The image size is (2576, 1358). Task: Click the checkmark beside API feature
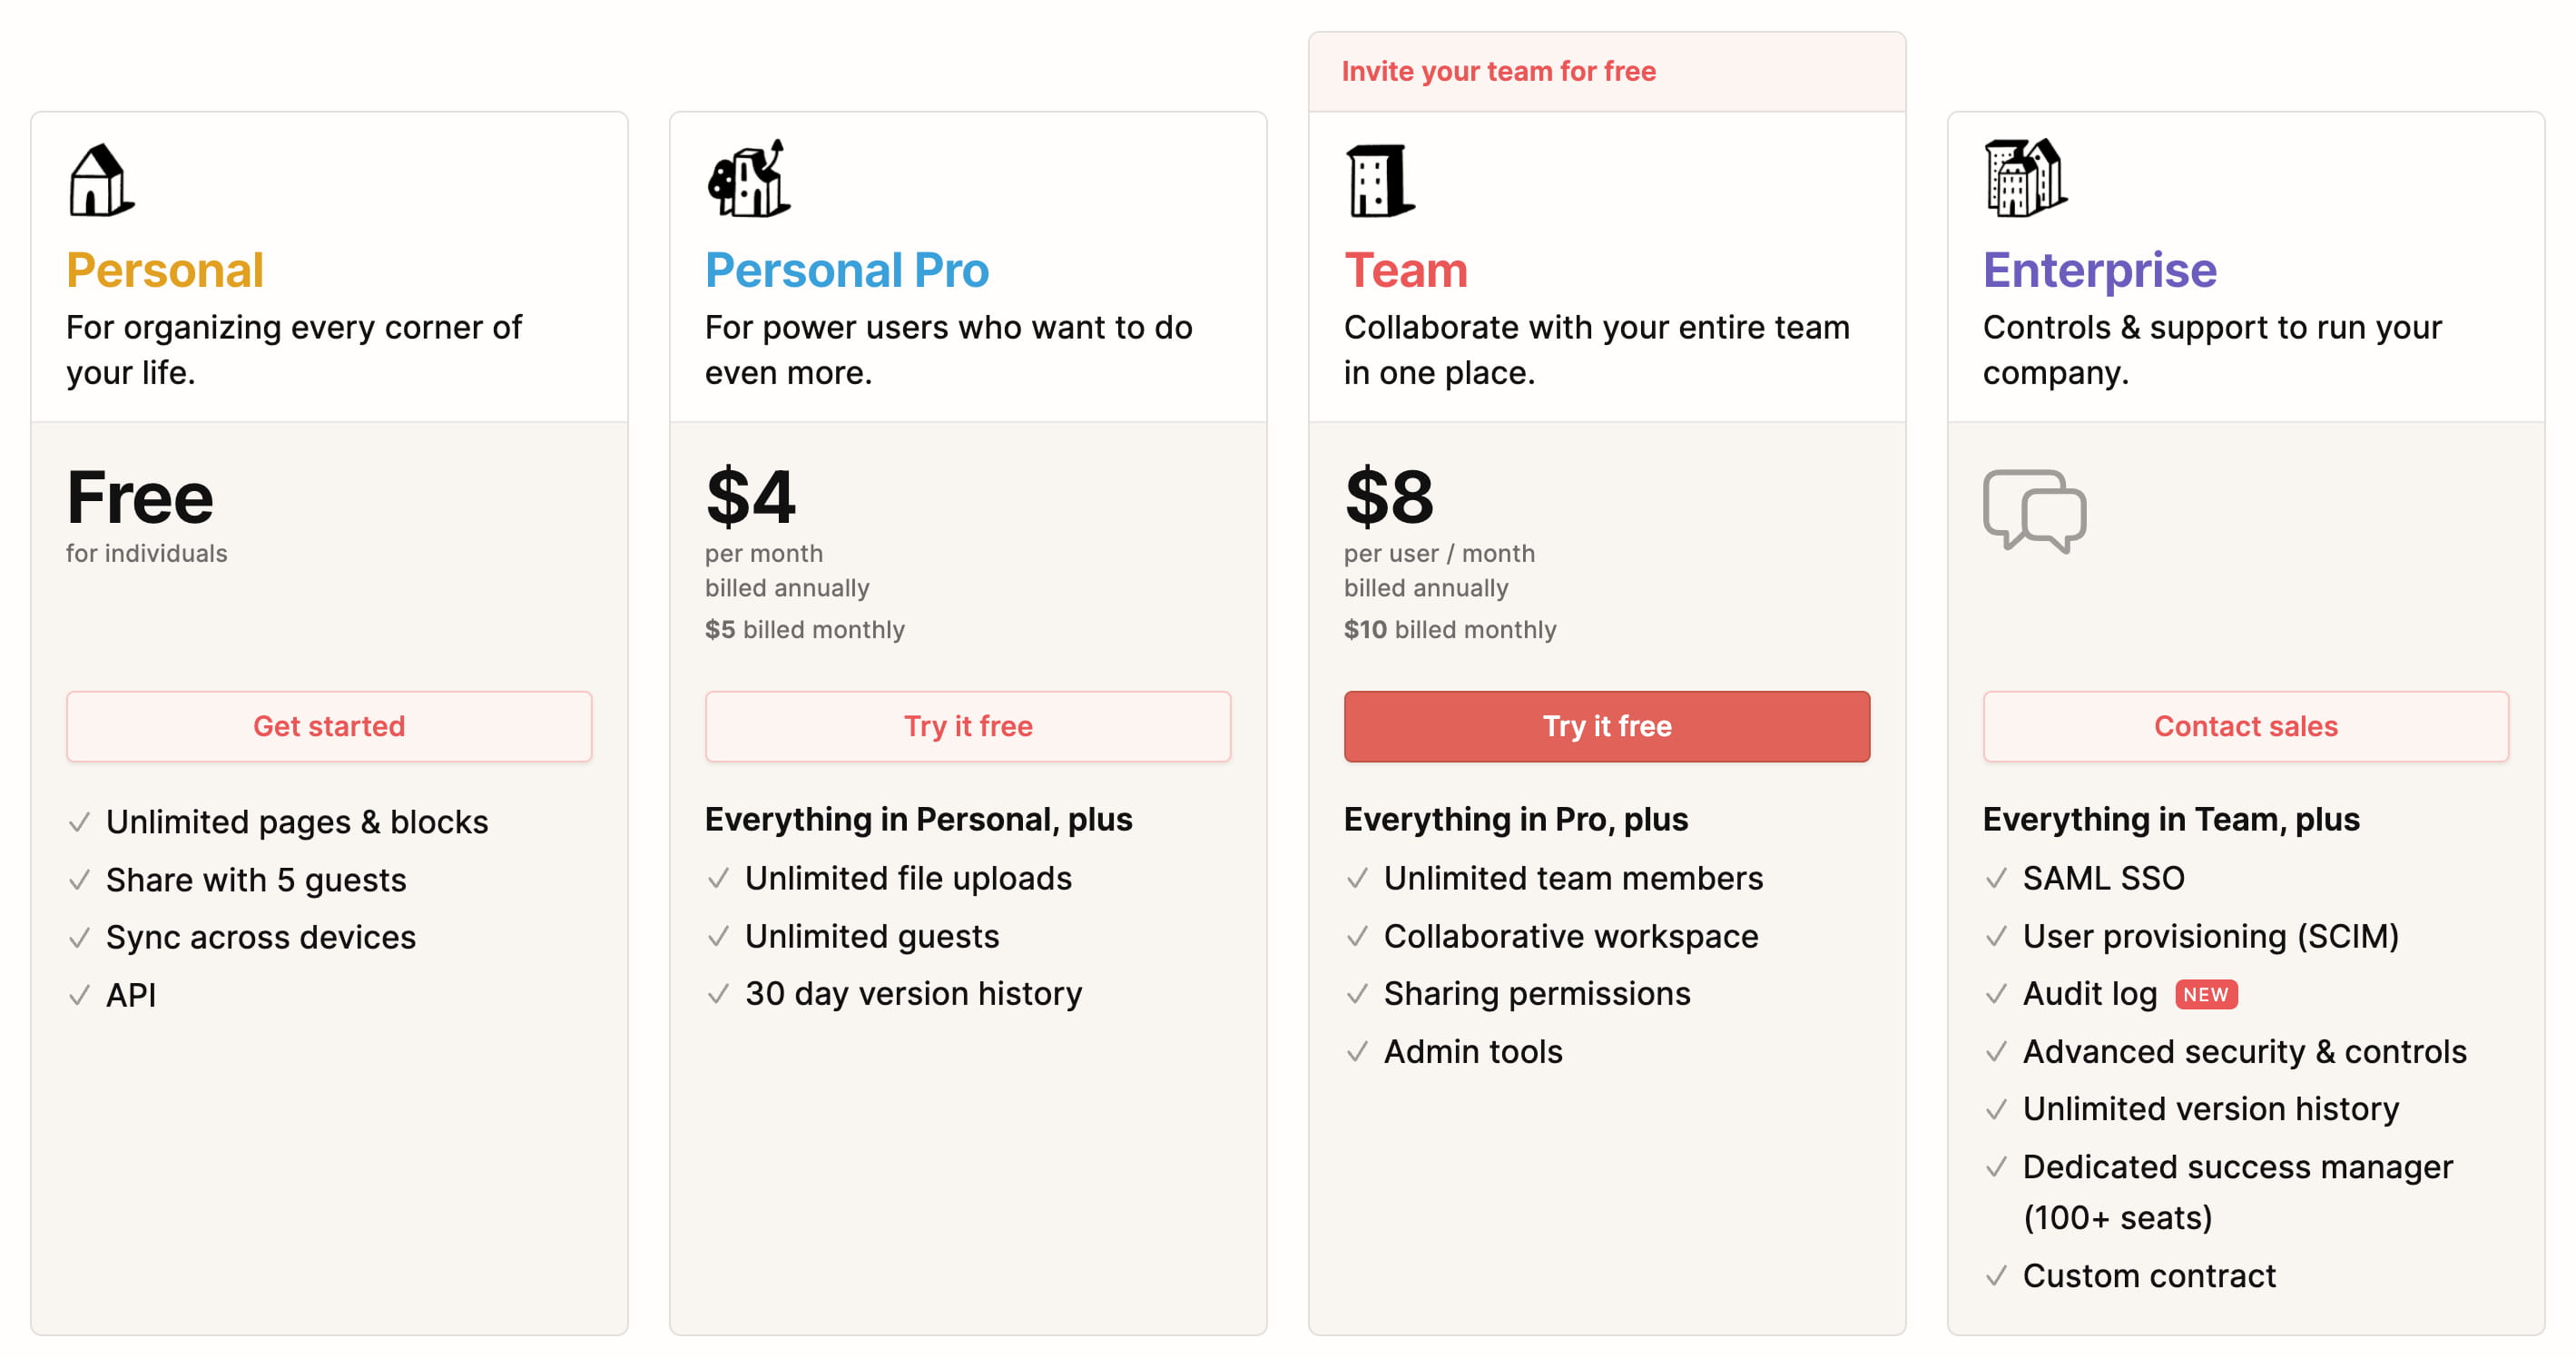click(79, 995)
